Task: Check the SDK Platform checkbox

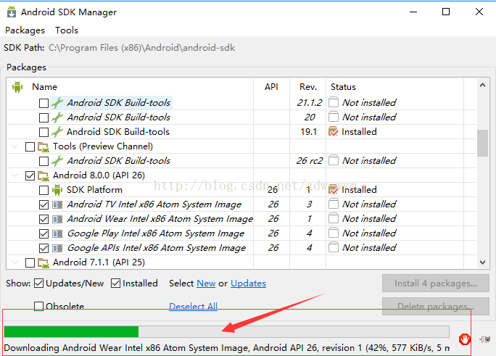Action: coord(44,191)
